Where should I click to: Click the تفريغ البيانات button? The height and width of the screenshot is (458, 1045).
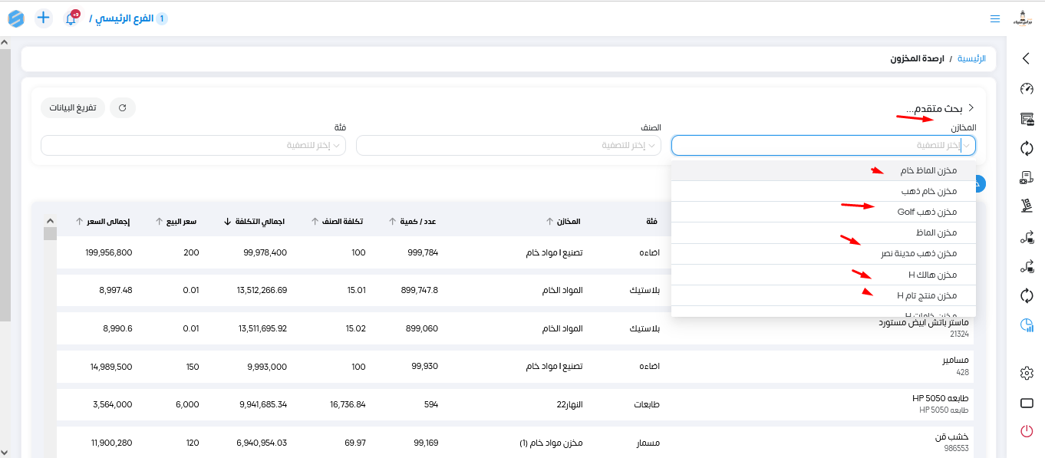click(73, 108)
